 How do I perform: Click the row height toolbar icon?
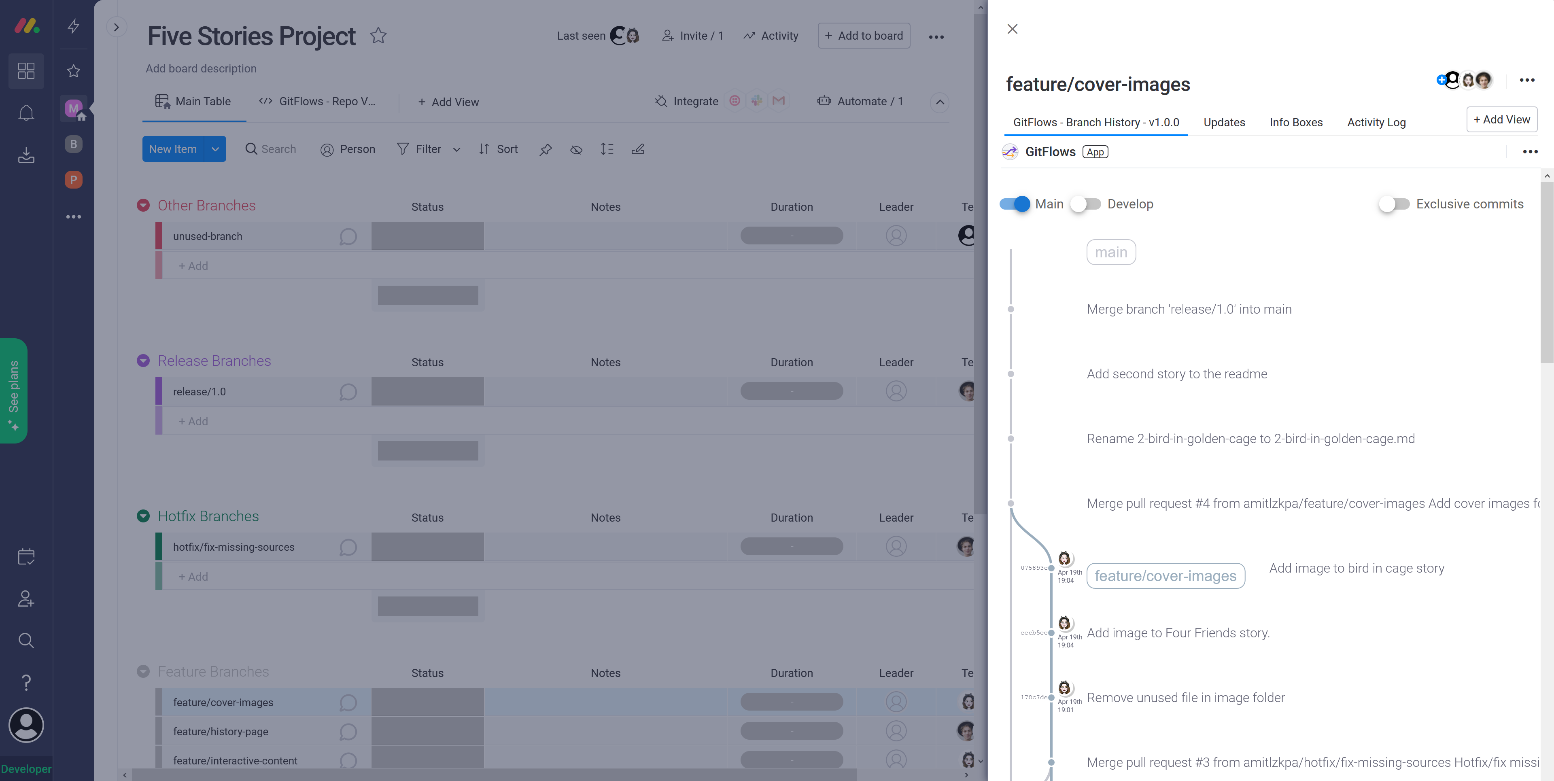pyautogui.click(x=607, y=149)
